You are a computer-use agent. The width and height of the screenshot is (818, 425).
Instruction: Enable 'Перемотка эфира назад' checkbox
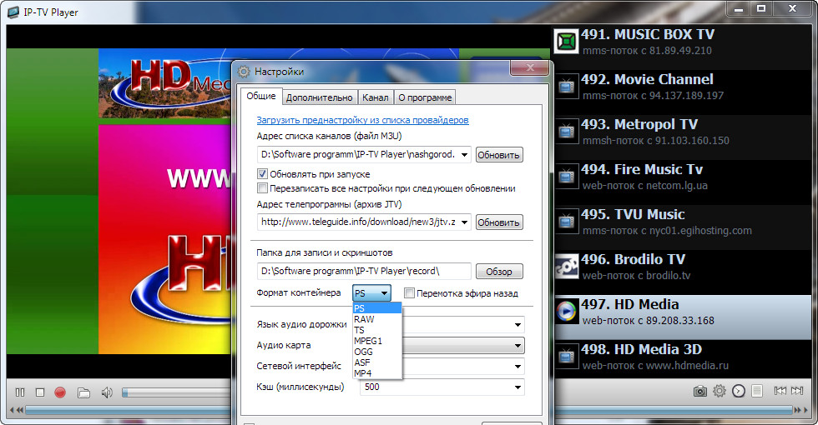click(410, 293)
